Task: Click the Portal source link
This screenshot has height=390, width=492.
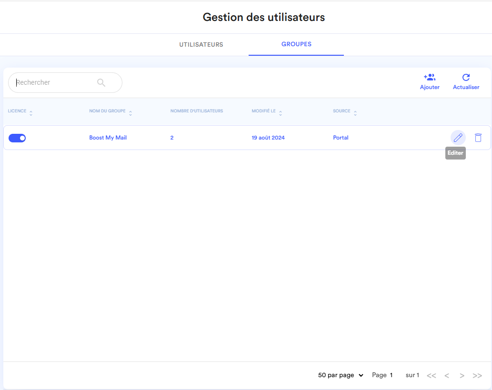Action: coord(341,138)
